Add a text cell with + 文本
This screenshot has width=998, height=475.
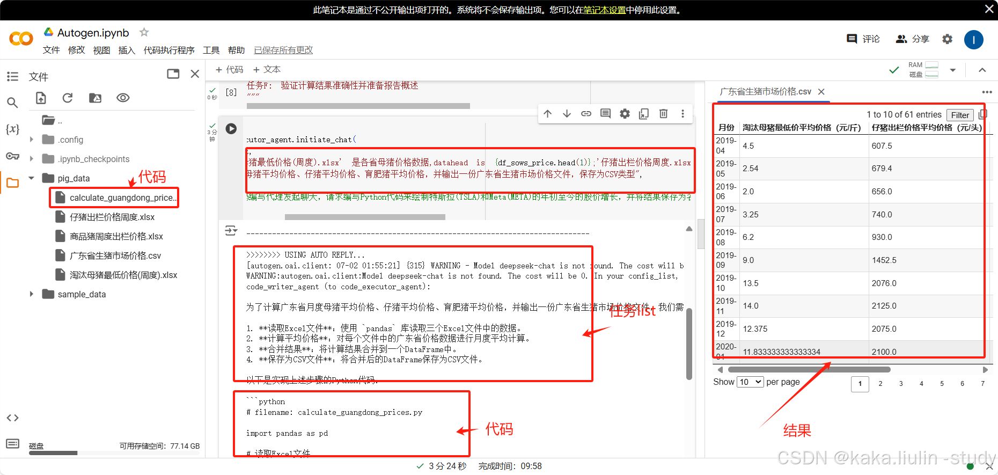[x=267, y=70]
